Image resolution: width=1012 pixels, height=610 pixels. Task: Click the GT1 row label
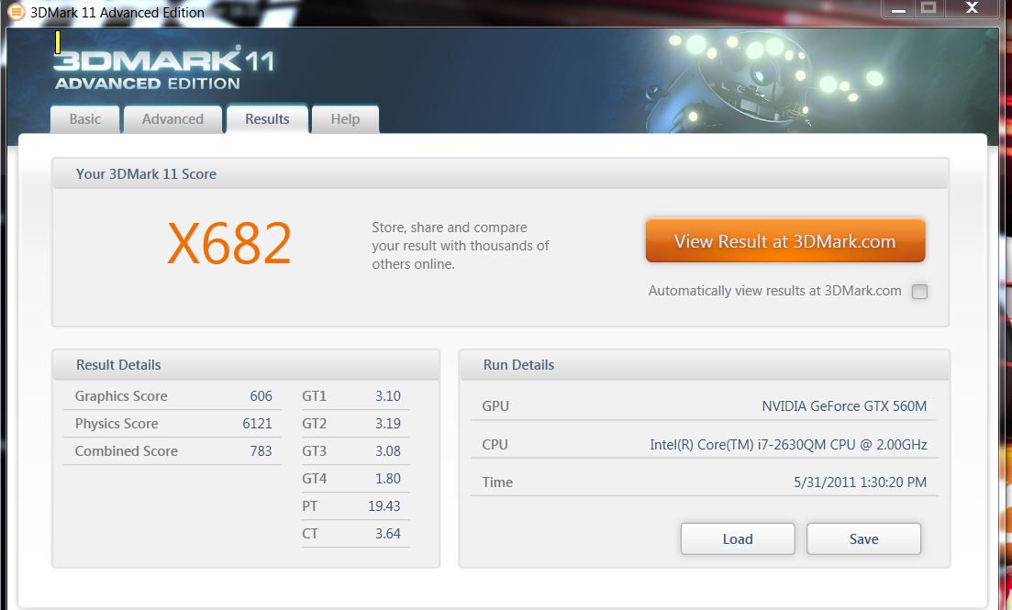[x=315, y=396]
